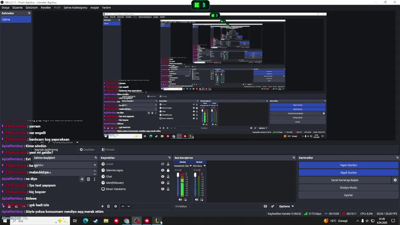The width and height of the screenshot is (400, 225).
Task: Hide the Alert(follower) source
Action: pos(162,183)
